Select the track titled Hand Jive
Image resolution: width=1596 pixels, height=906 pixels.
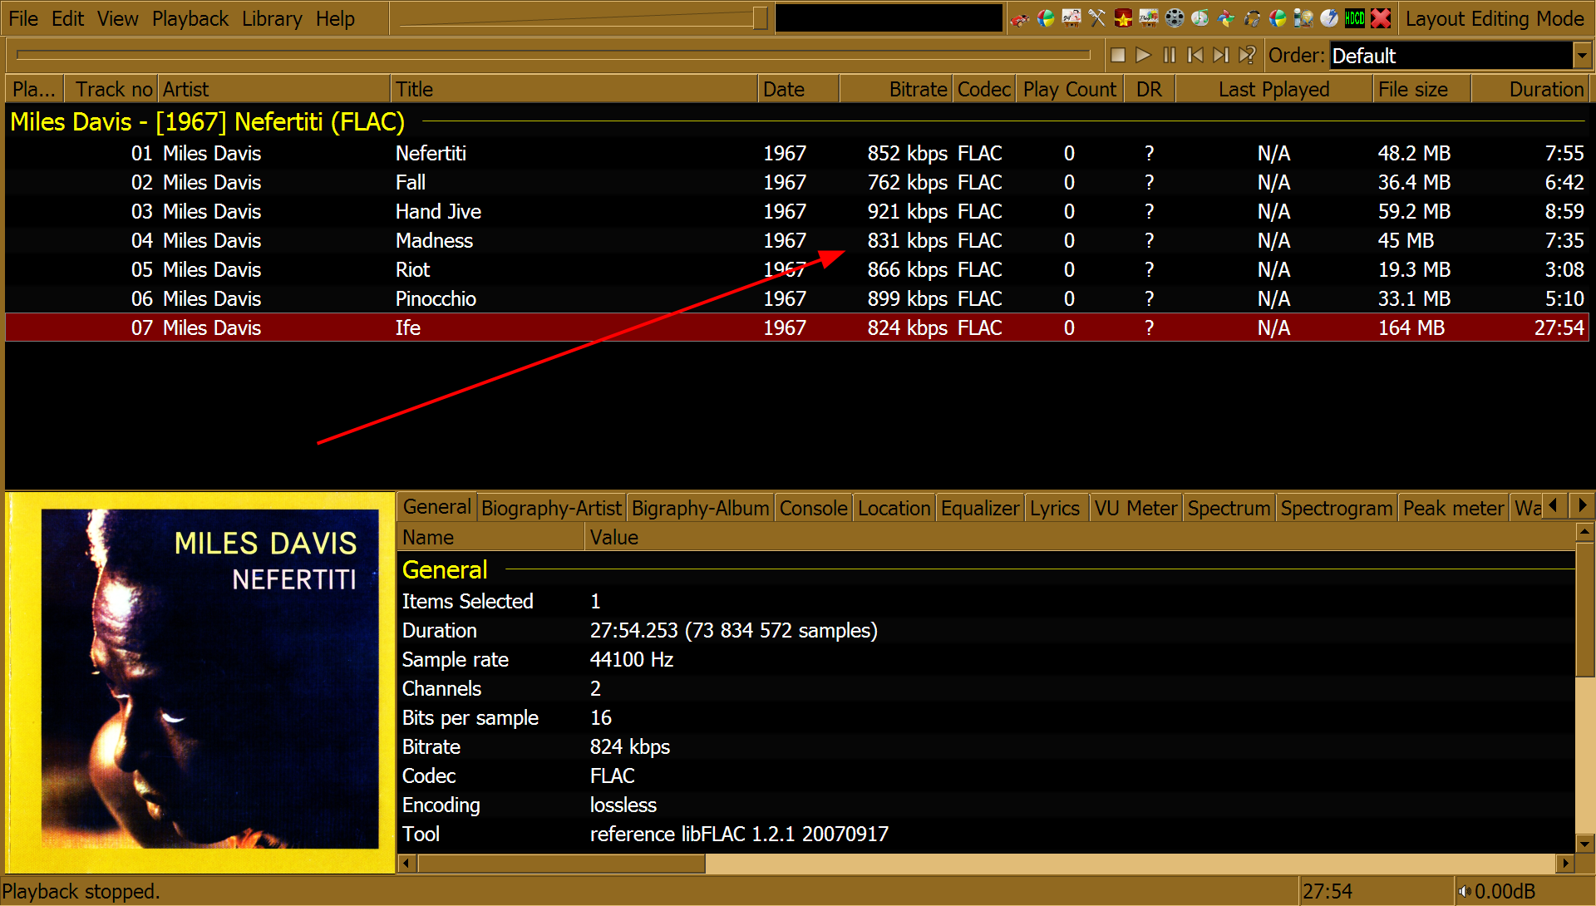tap(797, 211)
